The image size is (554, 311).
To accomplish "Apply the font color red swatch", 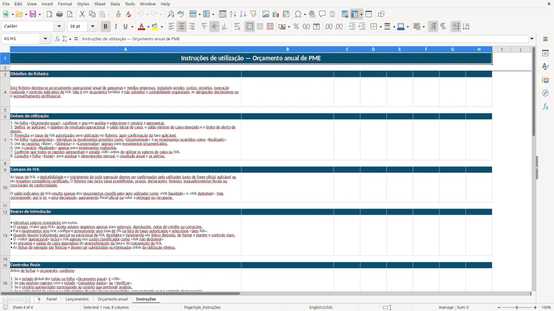I will pyautogui.click(x=141, y=27).
